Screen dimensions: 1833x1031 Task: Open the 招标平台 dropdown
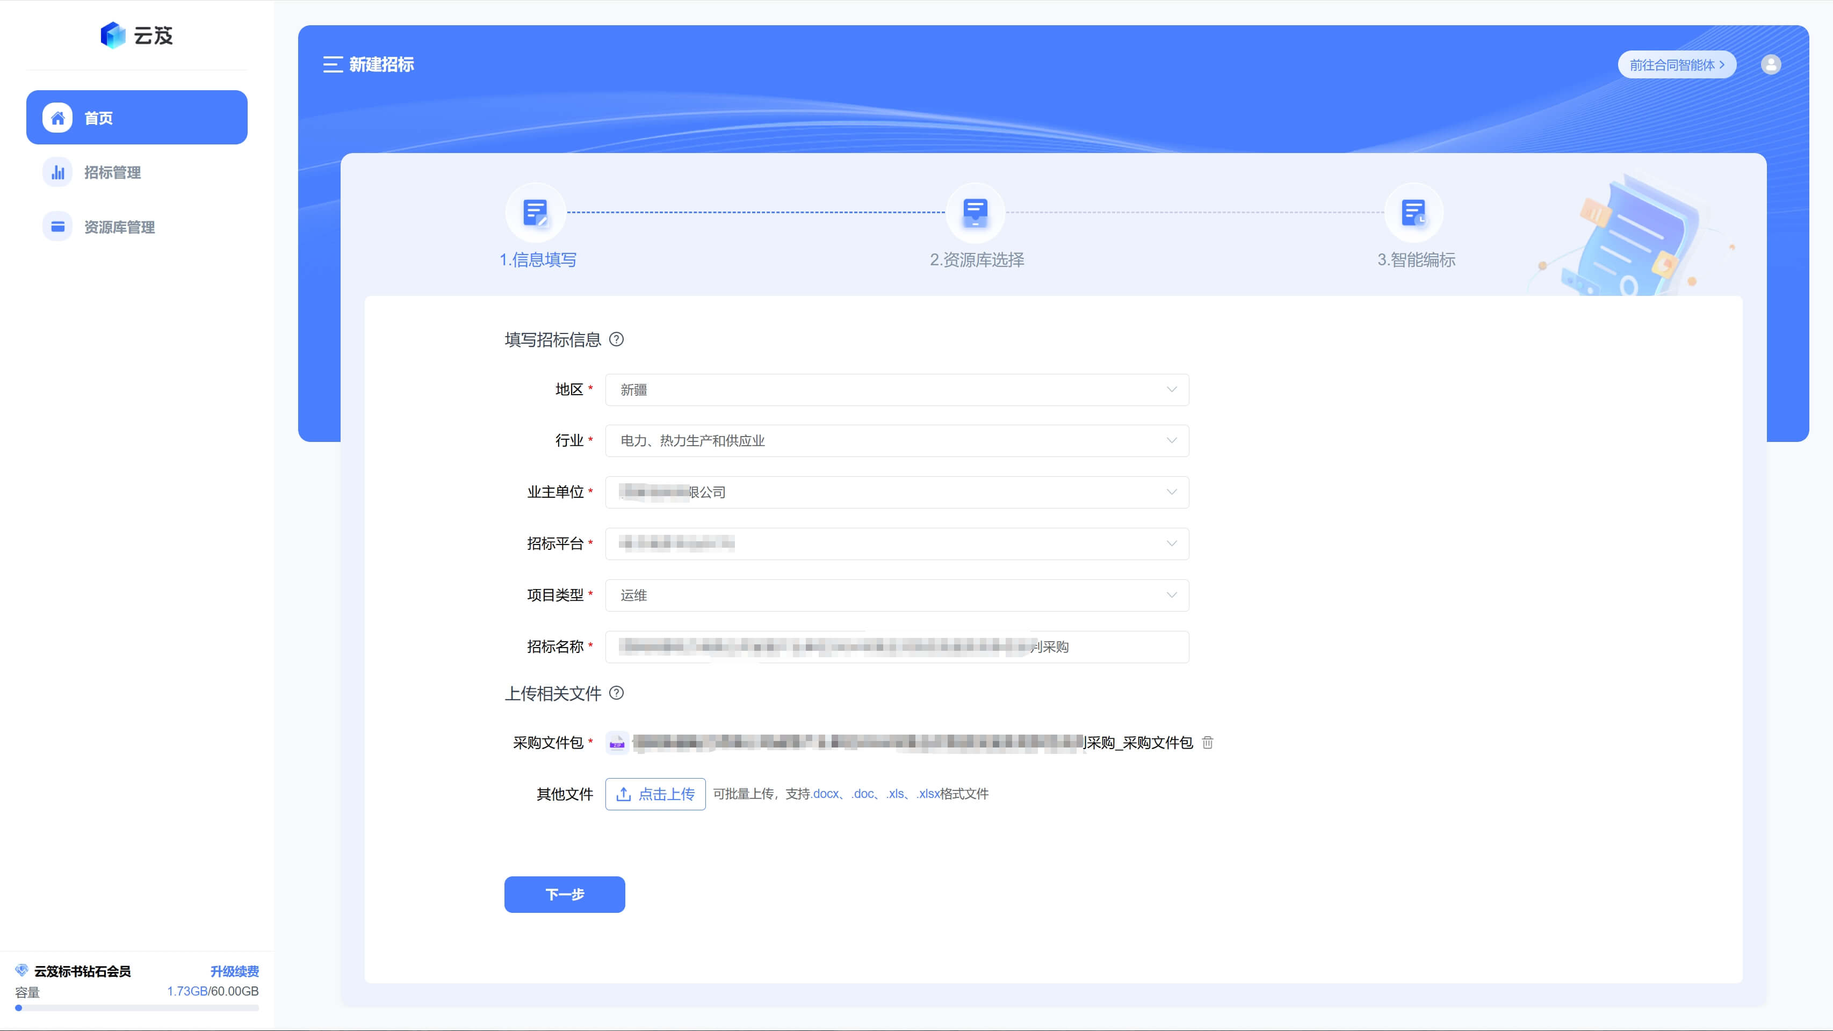(x=896, y=544)
